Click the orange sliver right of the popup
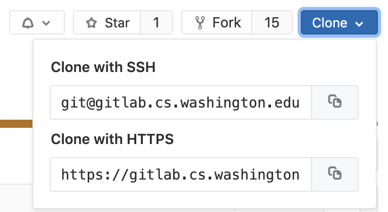Screen dimensions: 388x212 [377, 123]
